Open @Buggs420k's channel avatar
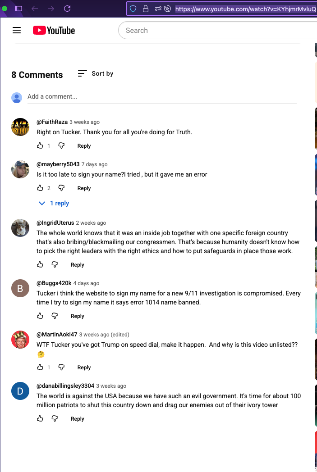The width and height of the screenshot is (317, 472). click(20, 288)
